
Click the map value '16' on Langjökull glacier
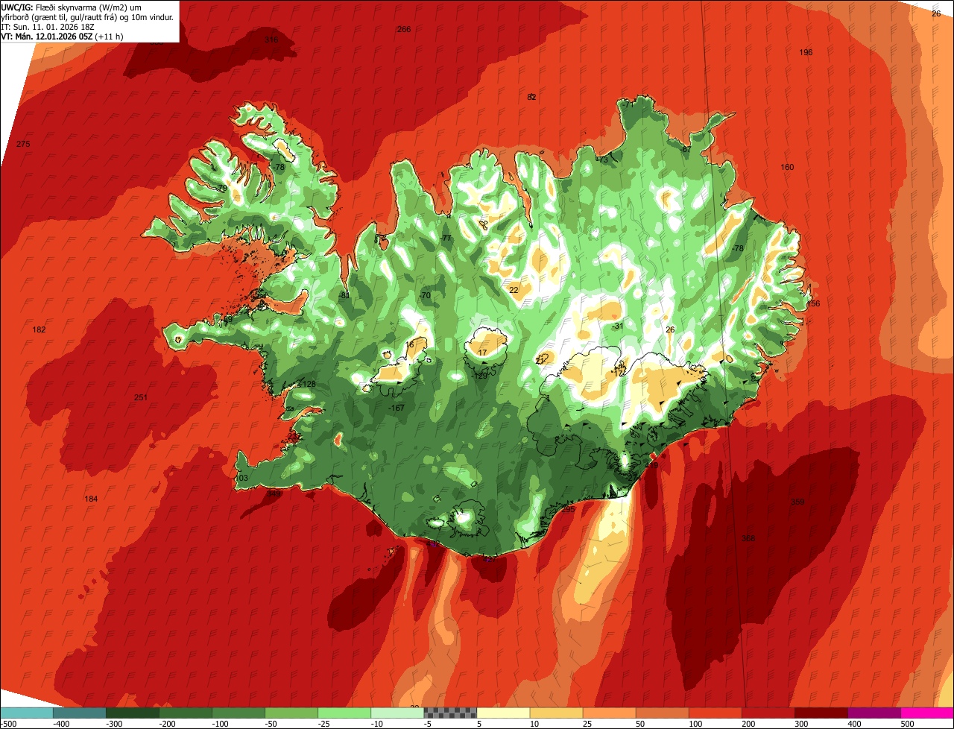[410, 344]
